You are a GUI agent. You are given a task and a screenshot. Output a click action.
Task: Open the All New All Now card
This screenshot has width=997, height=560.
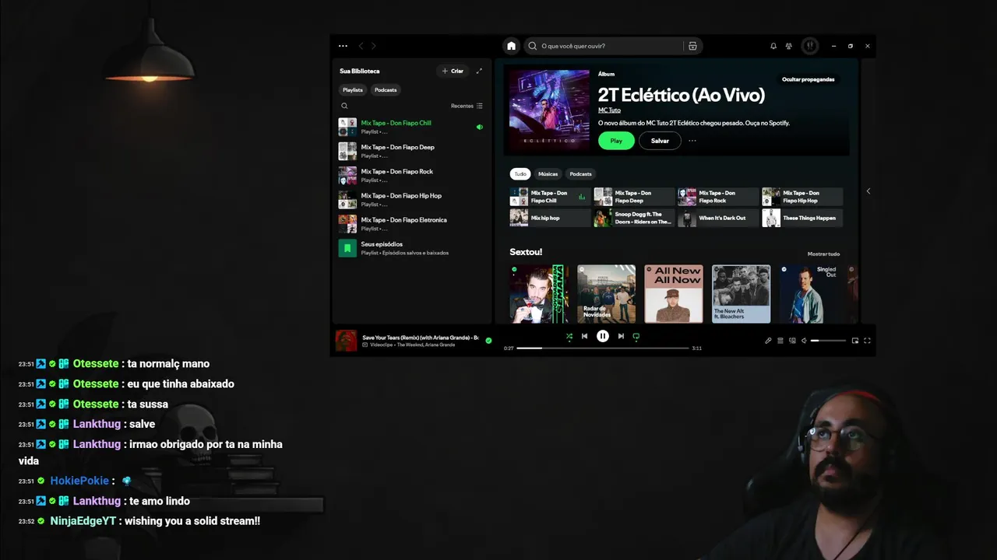(674, 294)
